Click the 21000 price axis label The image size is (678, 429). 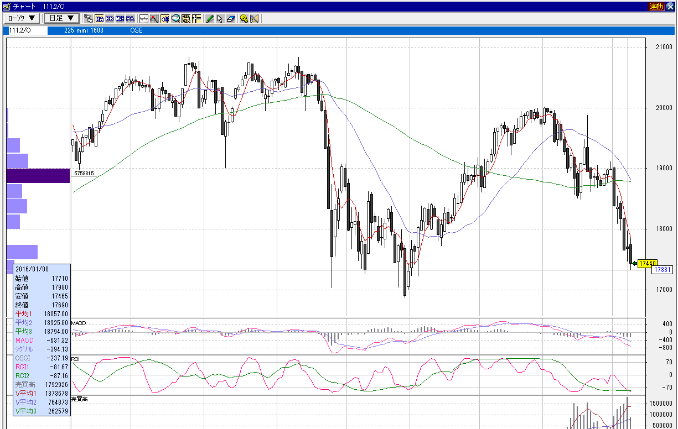pyautogui.click(x=664, y=47)
